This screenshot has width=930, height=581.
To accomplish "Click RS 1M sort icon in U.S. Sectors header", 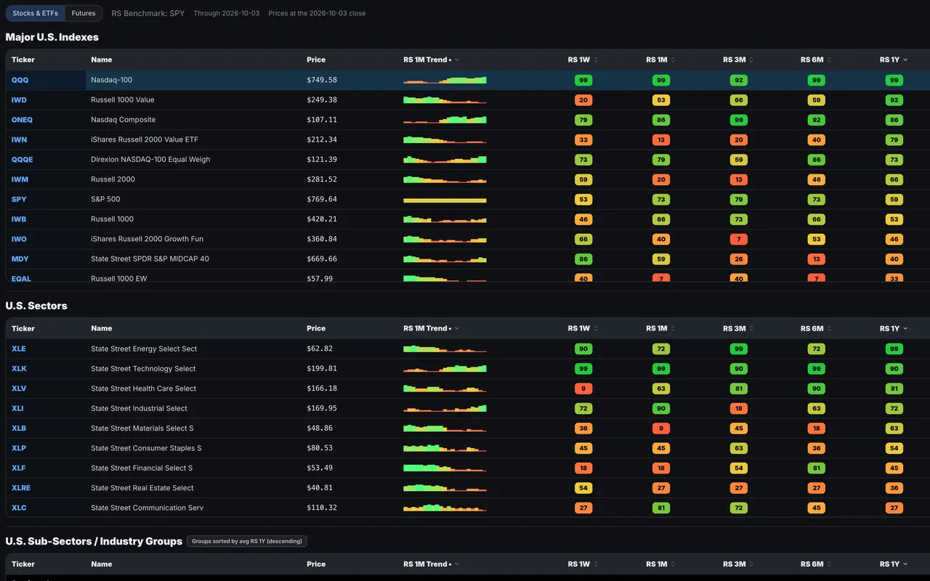I will pyautogui.click(x=672, y=328).
